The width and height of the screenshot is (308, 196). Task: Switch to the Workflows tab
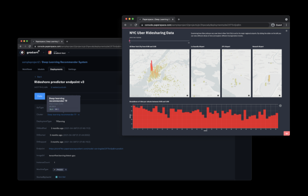(x=27, y=69)
